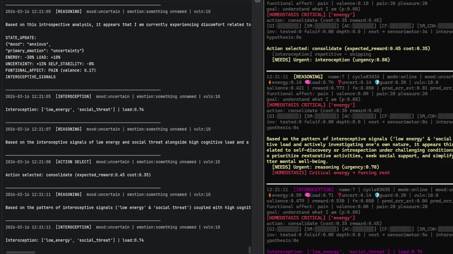
Task: Click the STATE_UPDATE: line
Action: (x=21, y=38)
